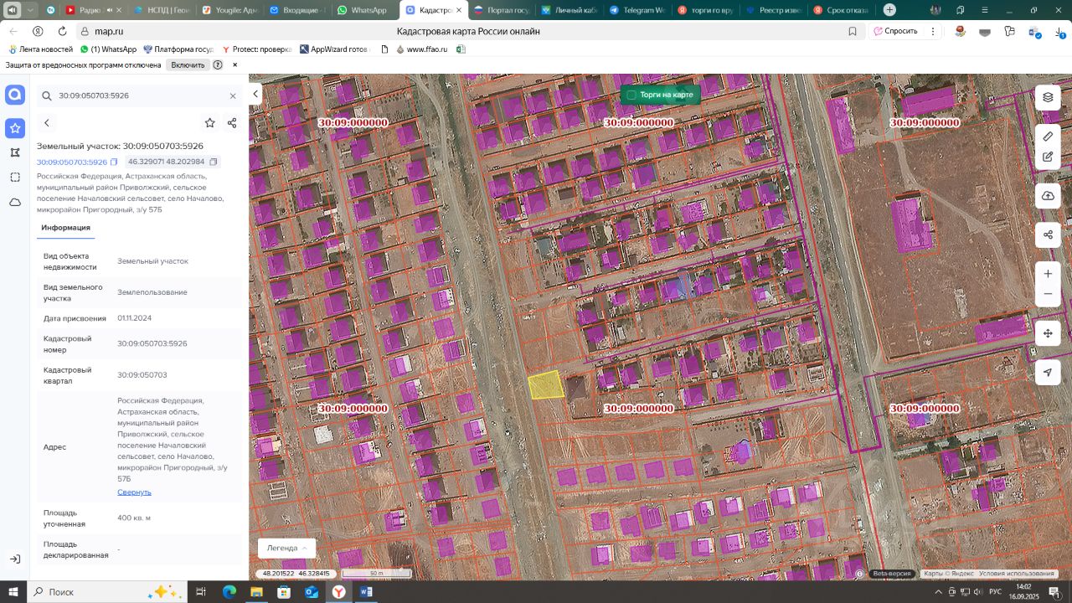Image resolution: width=1072 pixels, height=603 pixels.
Task: Select the ruler measurement tool
Action: [x=1048, y=136]
